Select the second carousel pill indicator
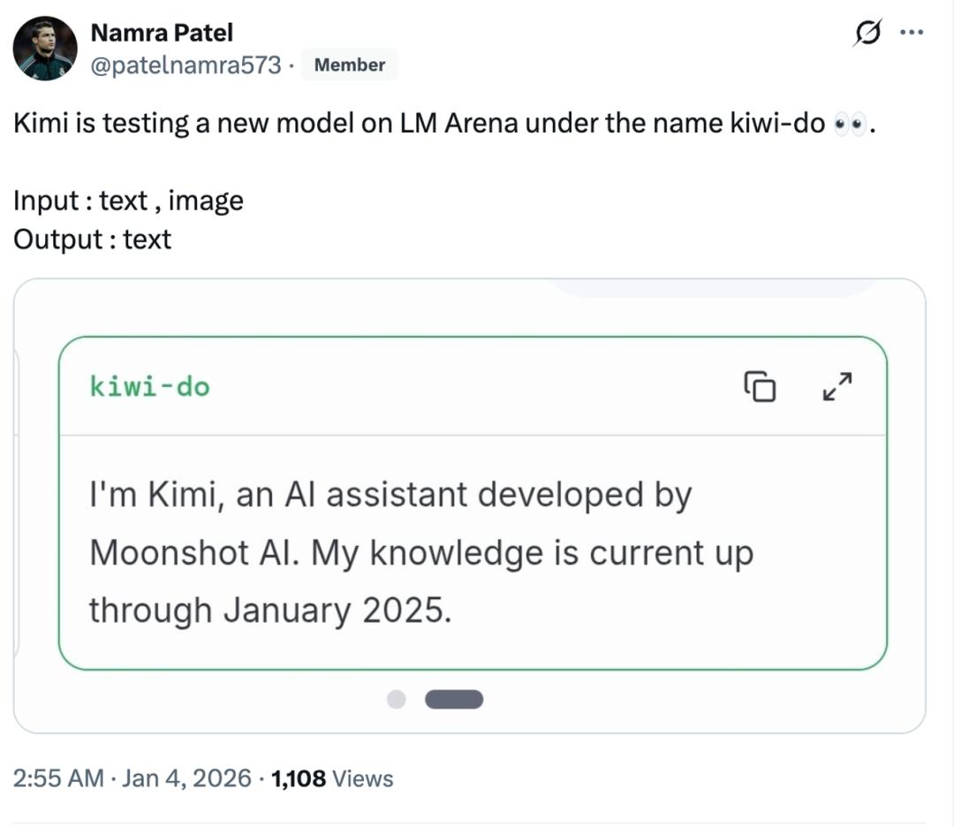The height and width of the screenshot is (827, 954). (455, 699)
